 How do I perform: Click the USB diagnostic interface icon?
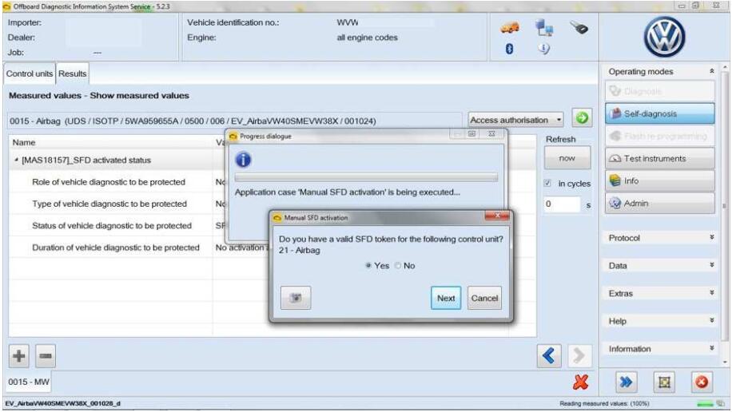[579, 28]
